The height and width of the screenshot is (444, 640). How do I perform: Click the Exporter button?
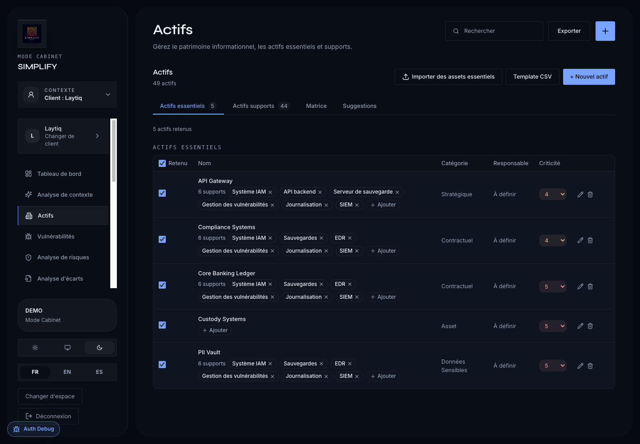569,31
